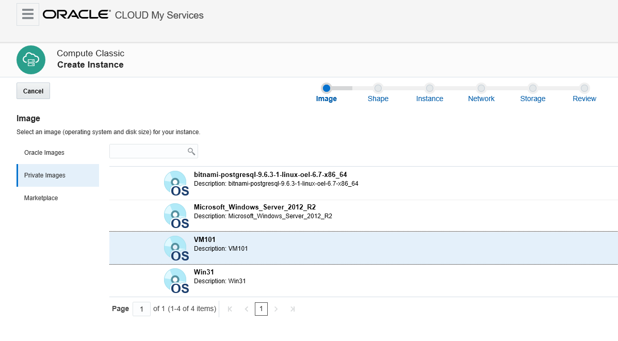Jump to the Instance wizard step
Screen dimensions: 618x341
430,99
